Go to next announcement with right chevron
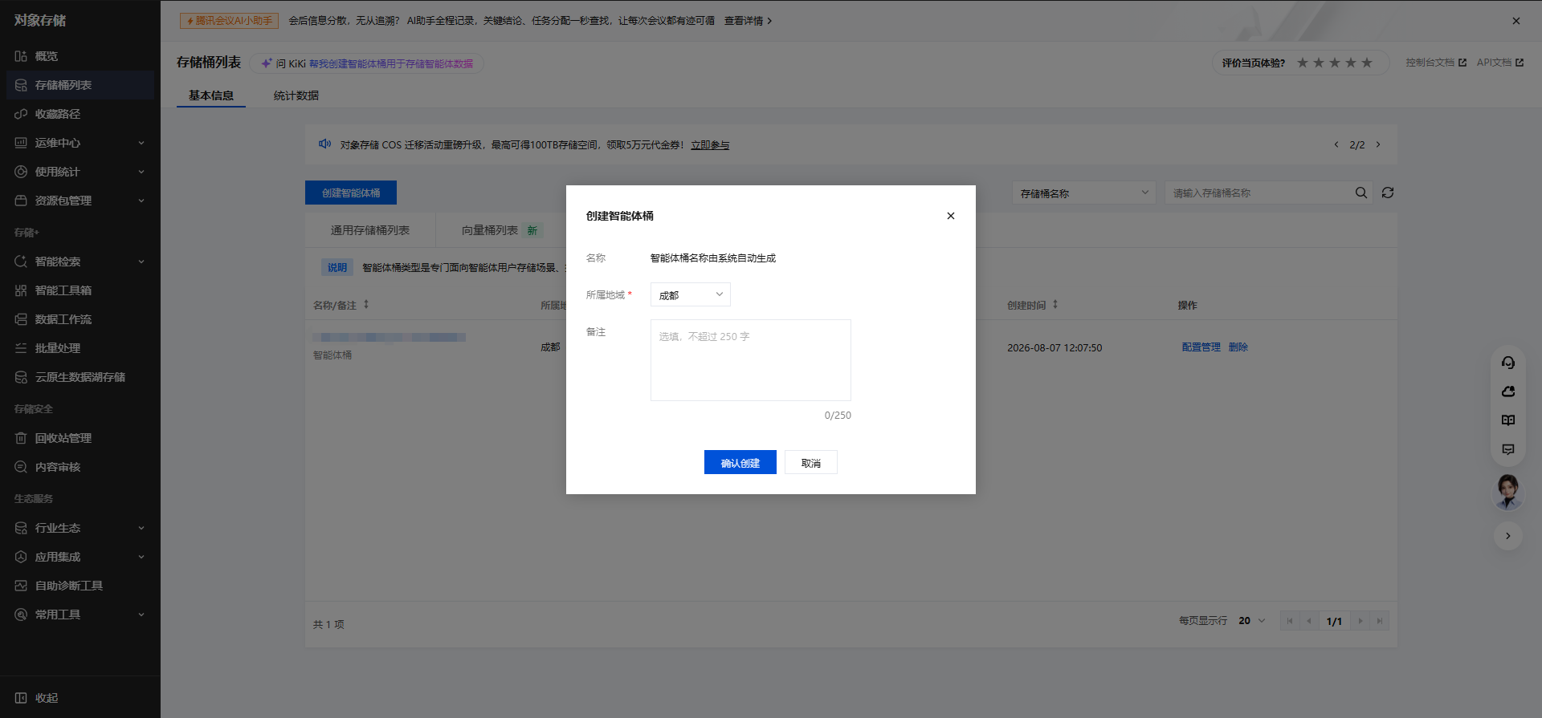This screenshot has width=1542, height=718. 1378,144
